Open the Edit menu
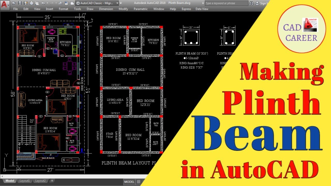This screenshot has width=331, height=186. (x=26, y=9)
